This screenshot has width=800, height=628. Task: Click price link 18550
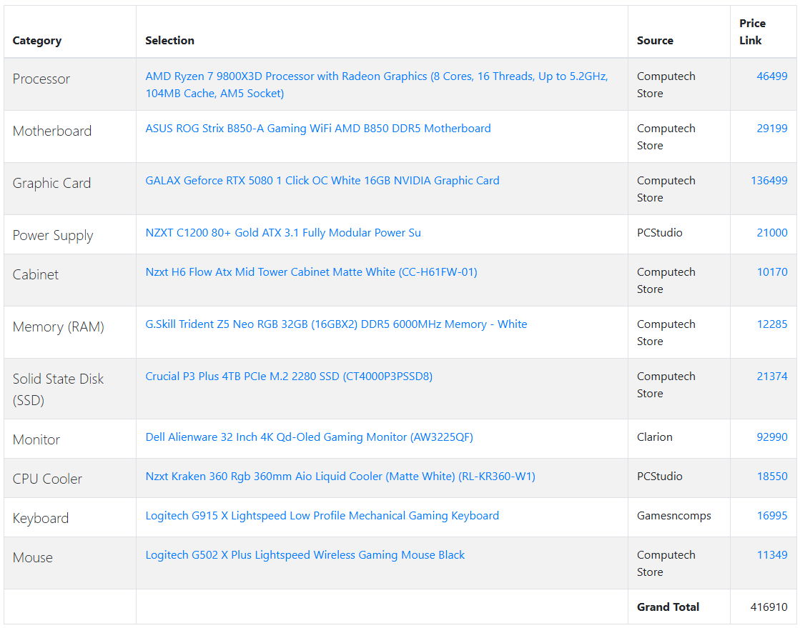772,476
